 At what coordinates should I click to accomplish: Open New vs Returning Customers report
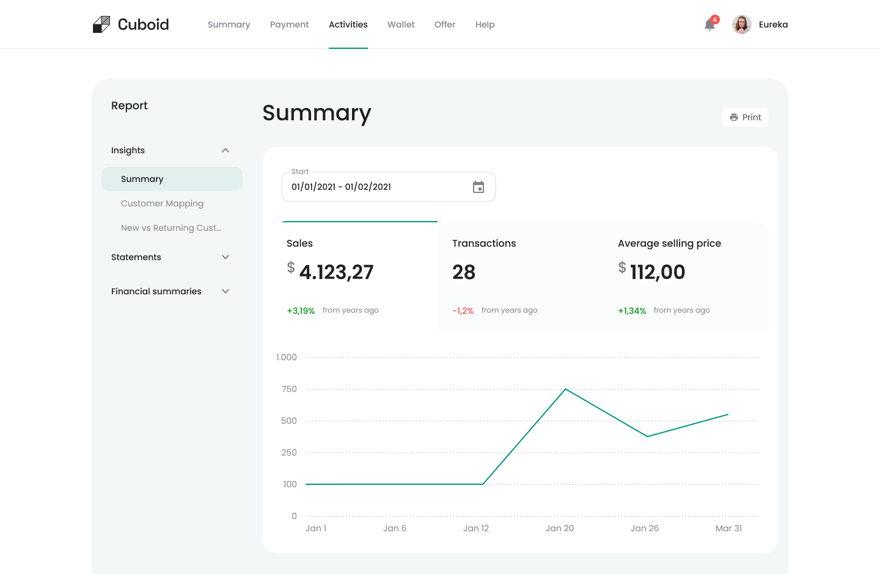coord(171,228)
